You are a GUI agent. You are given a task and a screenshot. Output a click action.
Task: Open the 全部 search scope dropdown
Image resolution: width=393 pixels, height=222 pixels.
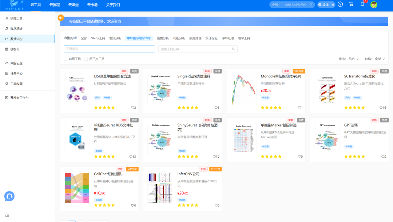[276, 5]
